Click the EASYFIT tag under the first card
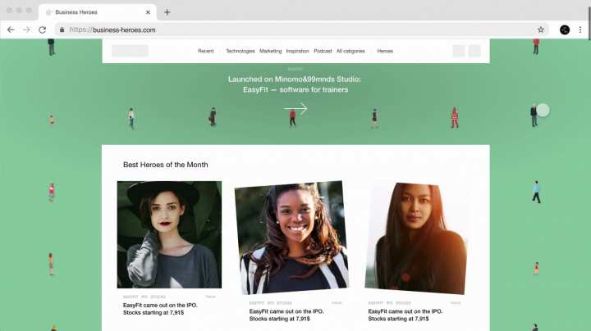The width and height of the screenshot is (591, 331). click(x=131, y=297)
